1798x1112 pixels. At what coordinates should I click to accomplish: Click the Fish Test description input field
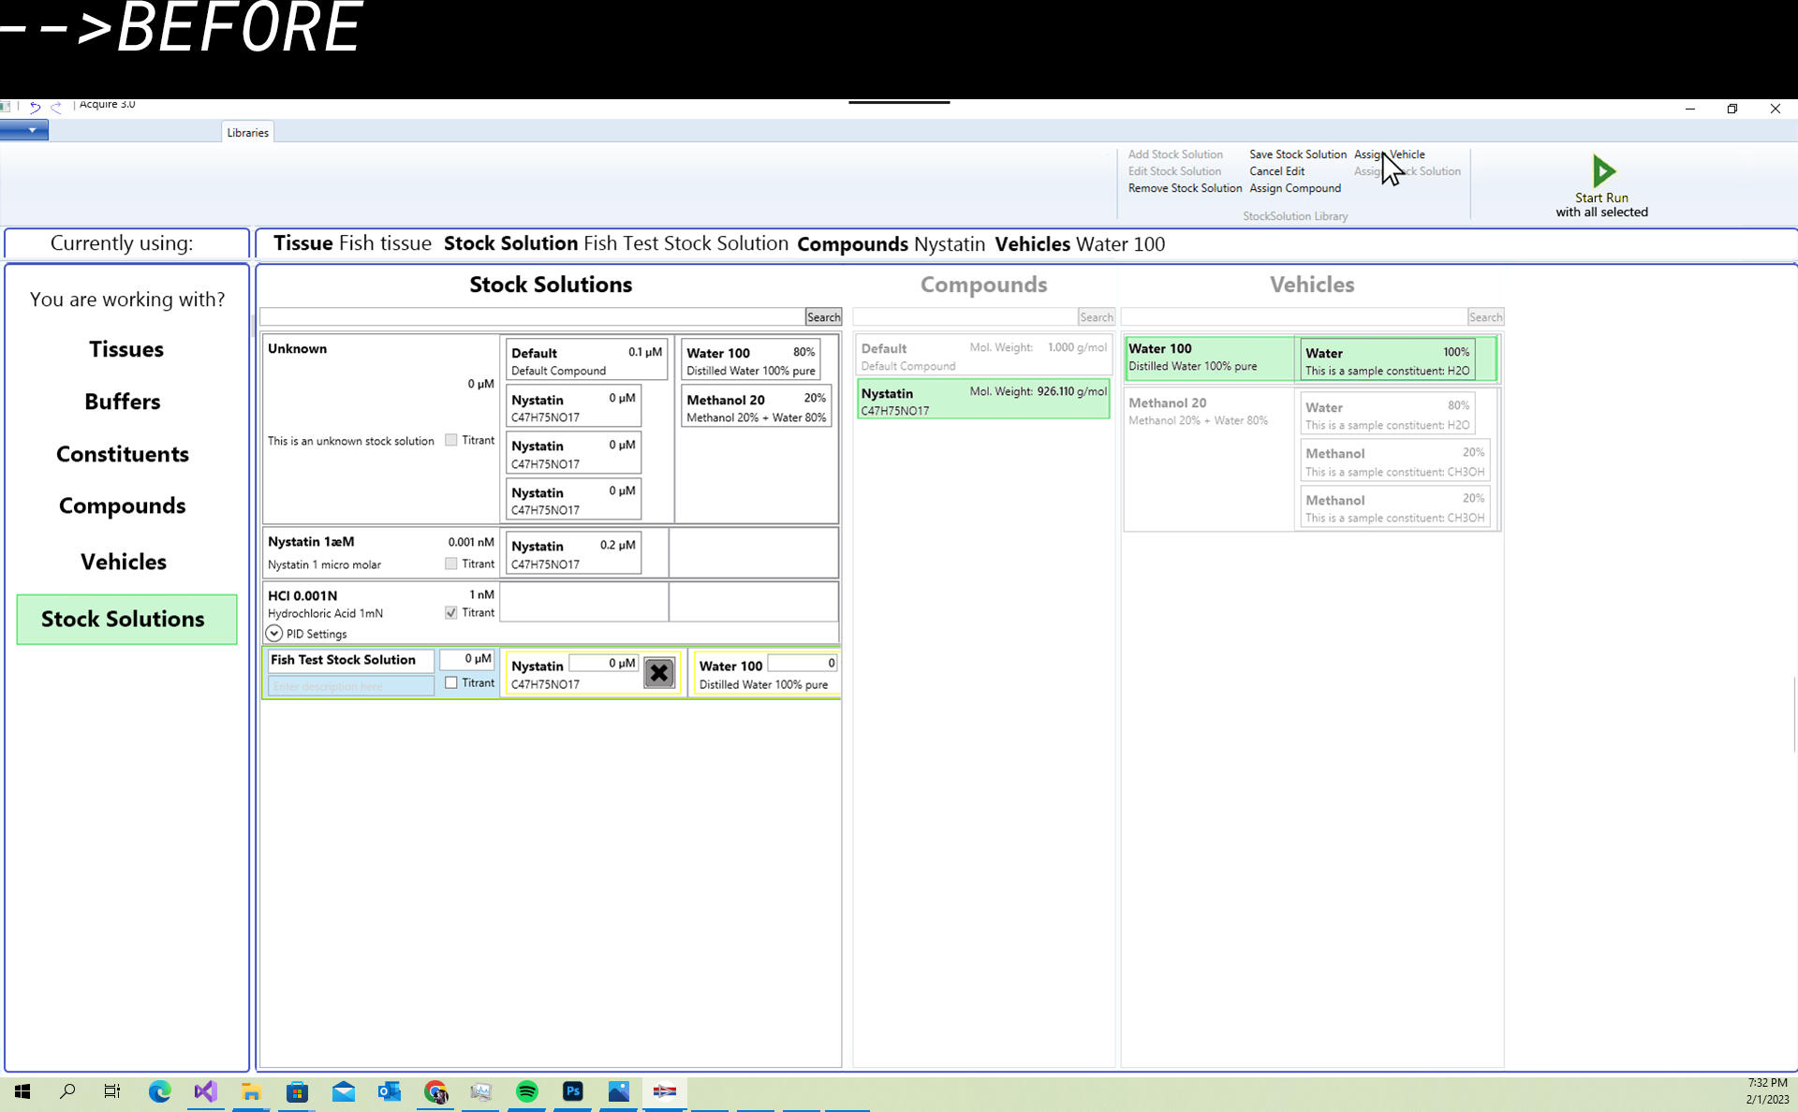(350, 686)
